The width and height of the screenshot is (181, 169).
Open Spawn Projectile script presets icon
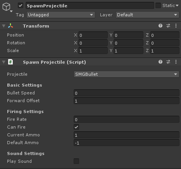coord(168,62)
